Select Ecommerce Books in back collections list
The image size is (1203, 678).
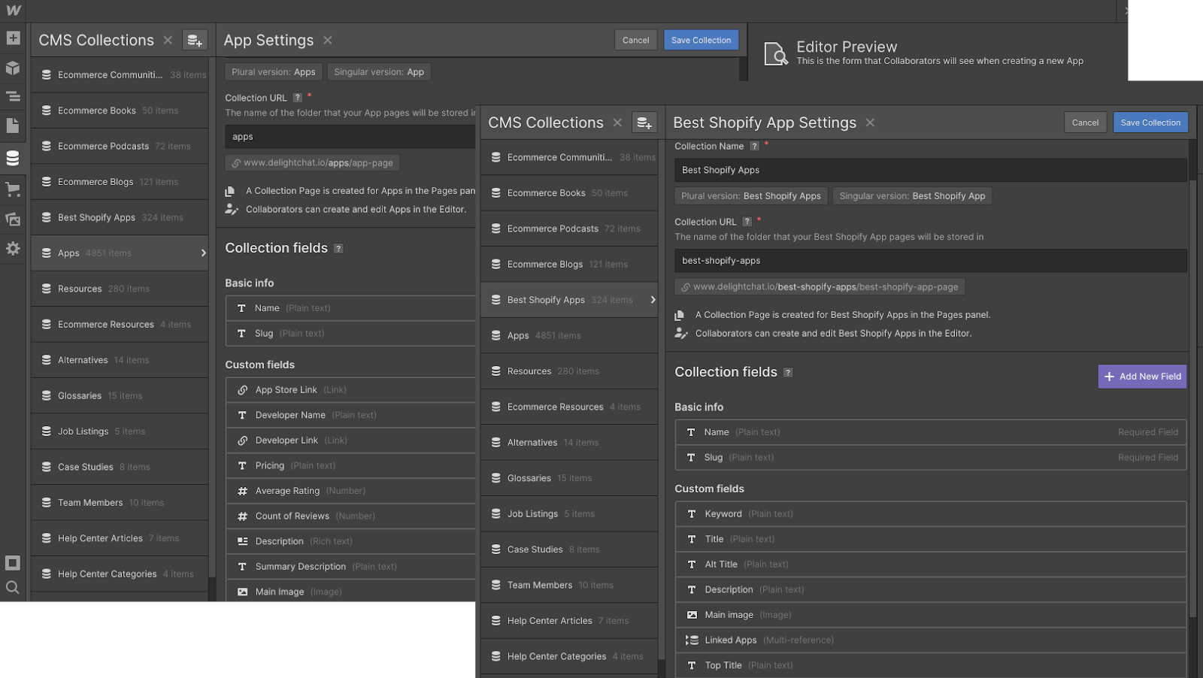pyautogui.click(x=120, y=110)
